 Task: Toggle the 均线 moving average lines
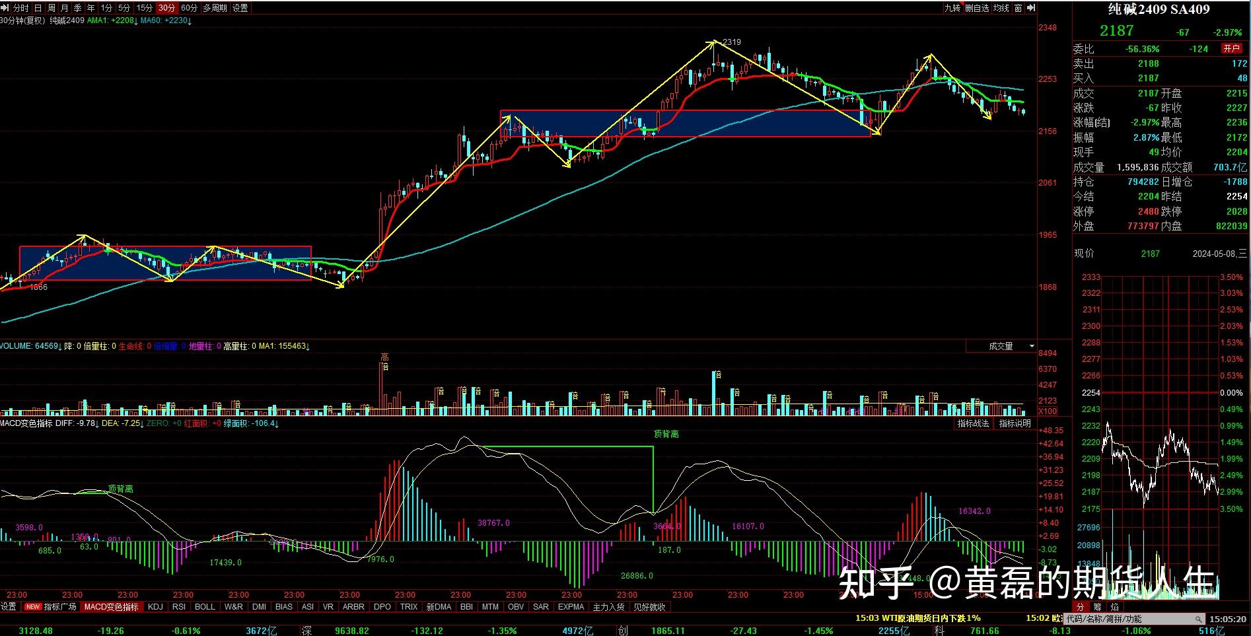[x=1001, y=8]
